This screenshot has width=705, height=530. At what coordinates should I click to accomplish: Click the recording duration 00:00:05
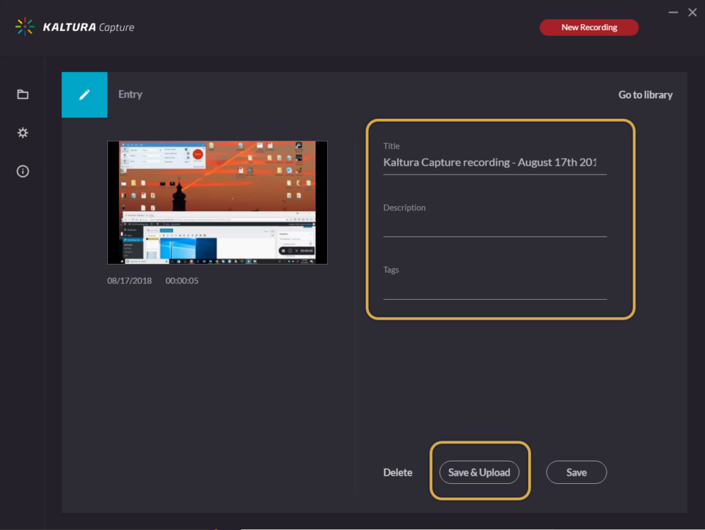tap(181, 280)
